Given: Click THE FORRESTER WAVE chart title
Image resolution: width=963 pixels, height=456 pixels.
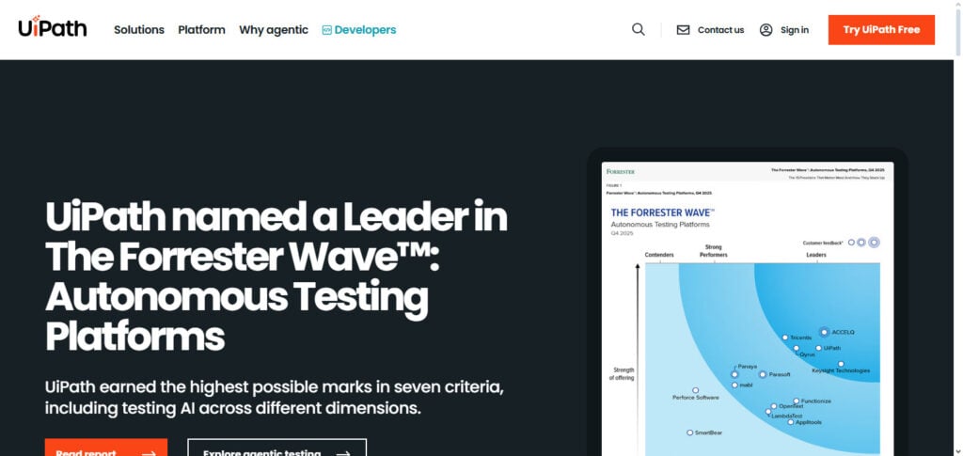Looking at the screenshot, I should click(663, 212).
